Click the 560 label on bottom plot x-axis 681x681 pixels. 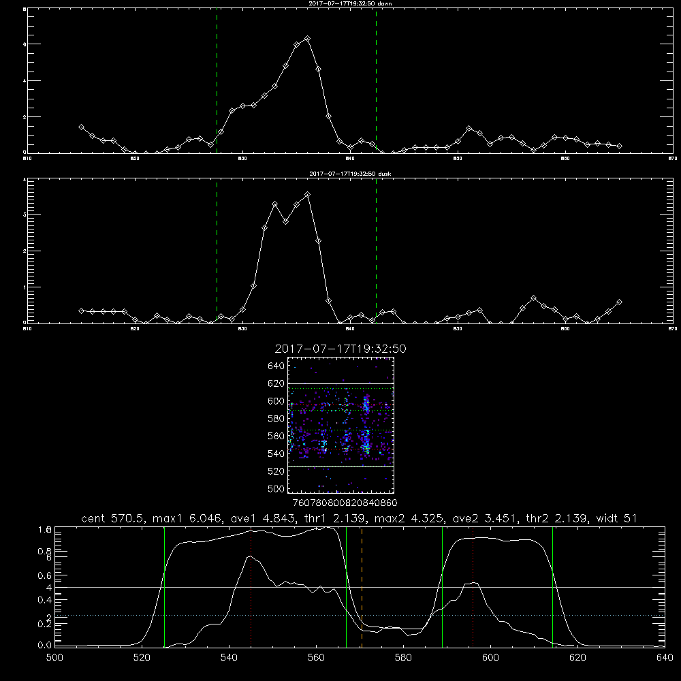(x=316, y=658)
